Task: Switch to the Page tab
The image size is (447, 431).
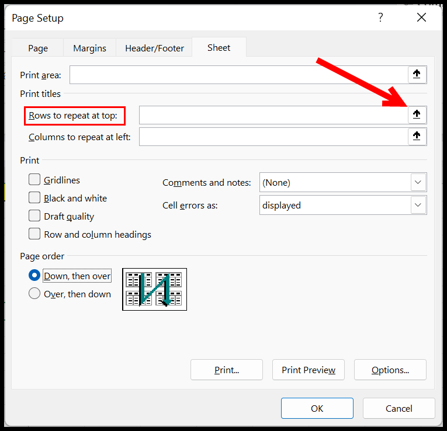Action: pyautogui.click(x=38, y=48)
